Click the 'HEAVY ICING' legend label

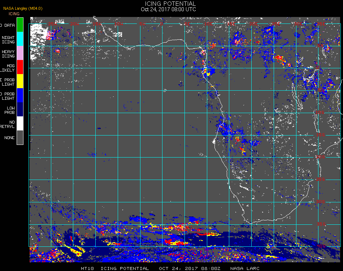8,54
